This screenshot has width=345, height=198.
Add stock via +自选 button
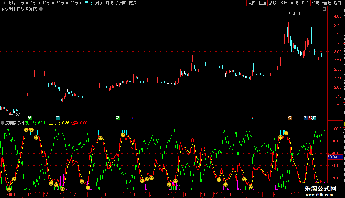326,3
